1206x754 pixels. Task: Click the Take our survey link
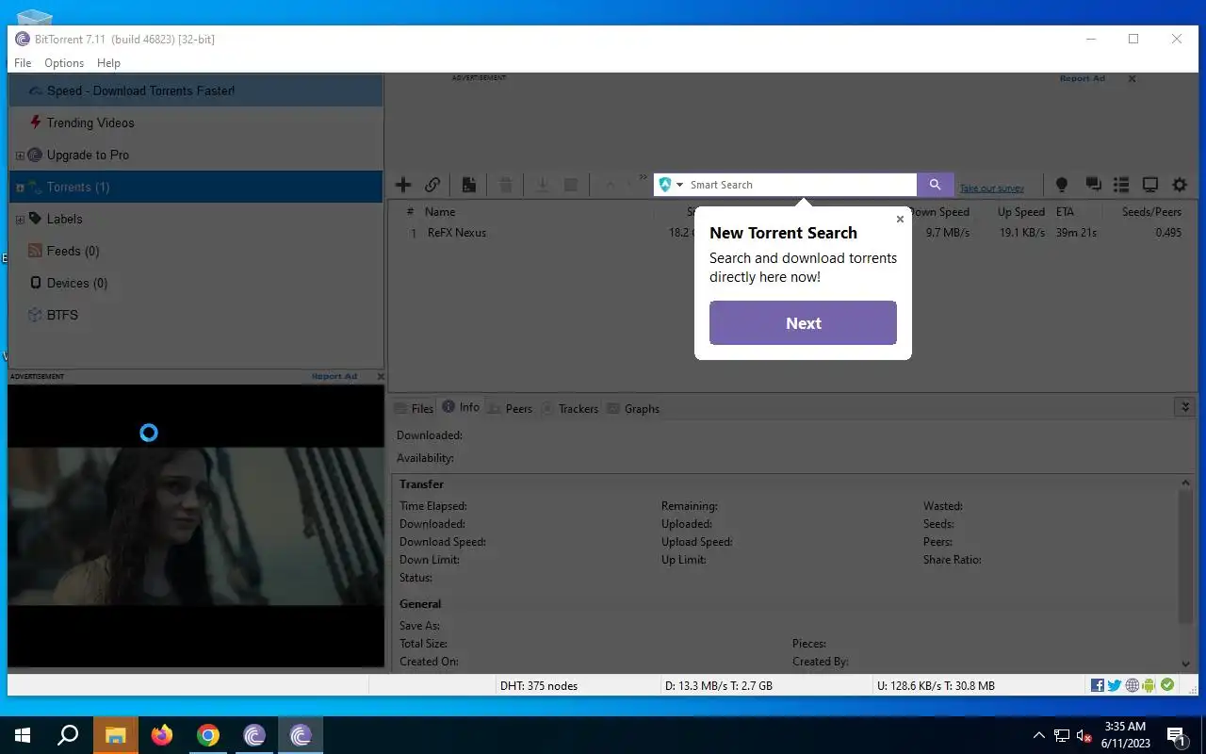tap(991, 188)
